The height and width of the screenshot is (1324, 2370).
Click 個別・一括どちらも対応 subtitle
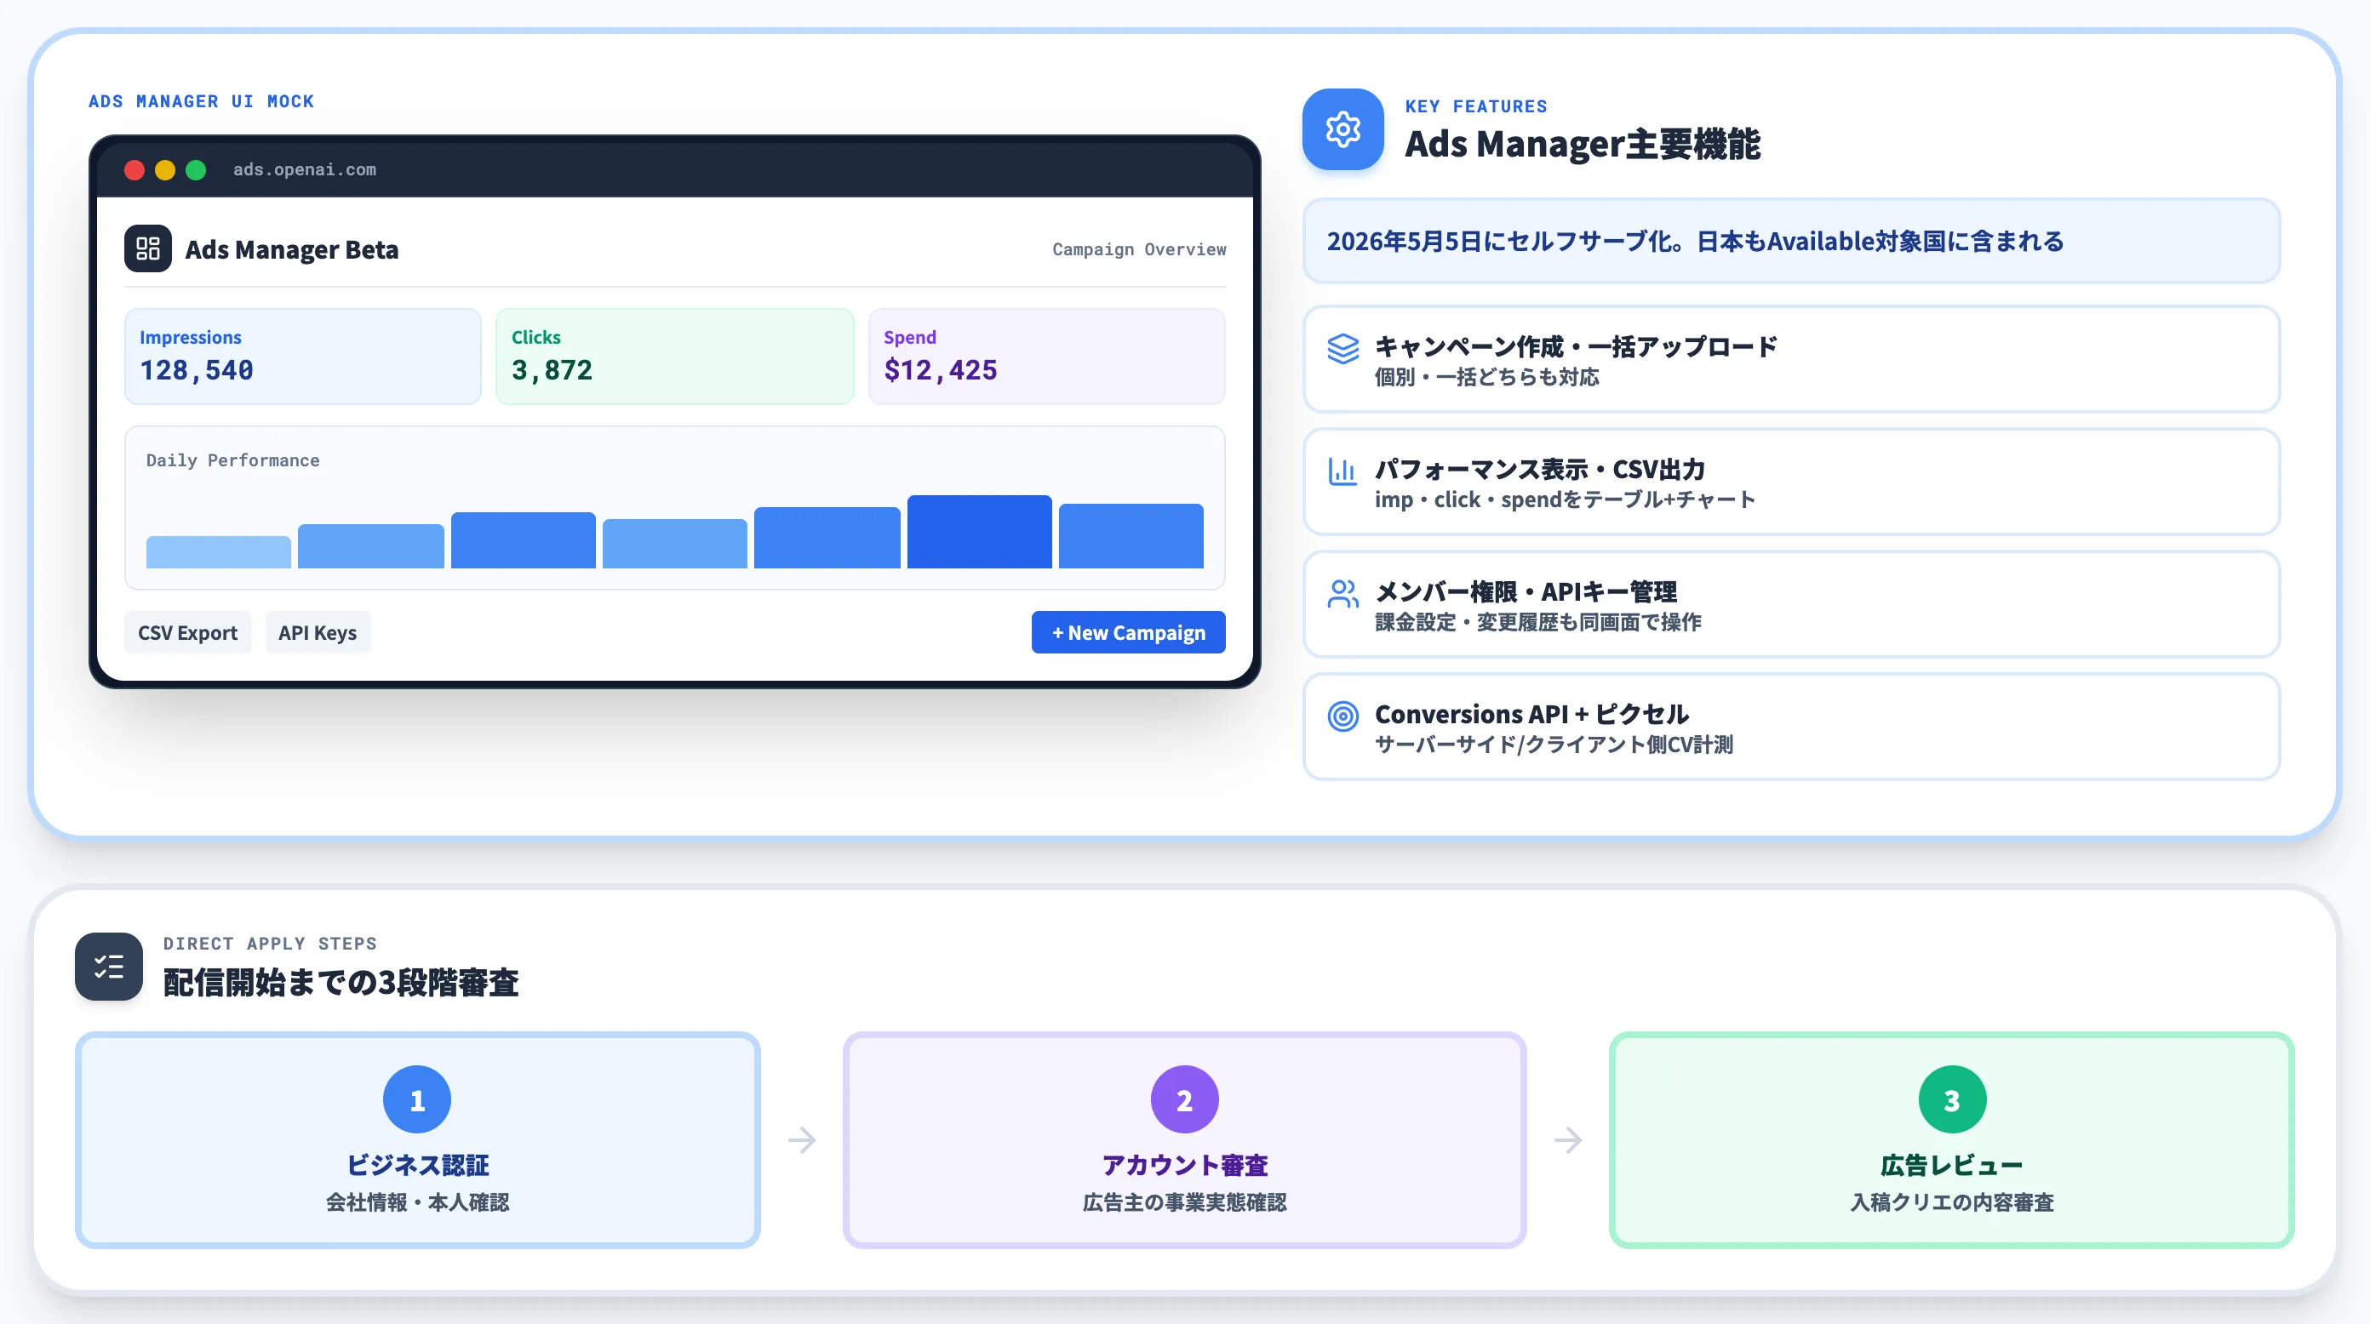(x=1486, y=377)
